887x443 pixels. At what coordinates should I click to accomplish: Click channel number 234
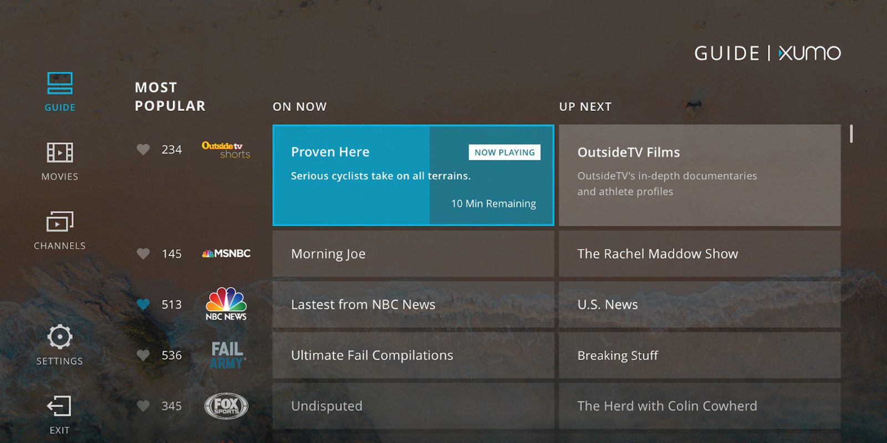click(x=171, y=150)
